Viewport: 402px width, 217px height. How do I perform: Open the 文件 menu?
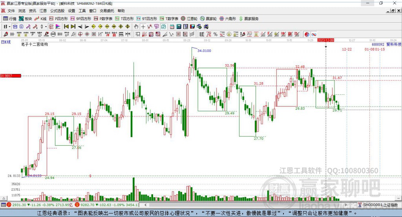(11, 11)
